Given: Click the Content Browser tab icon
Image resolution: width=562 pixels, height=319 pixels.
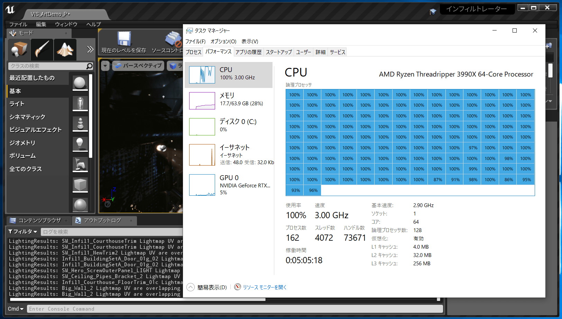Looking at the screenshot, I should 13,220.
